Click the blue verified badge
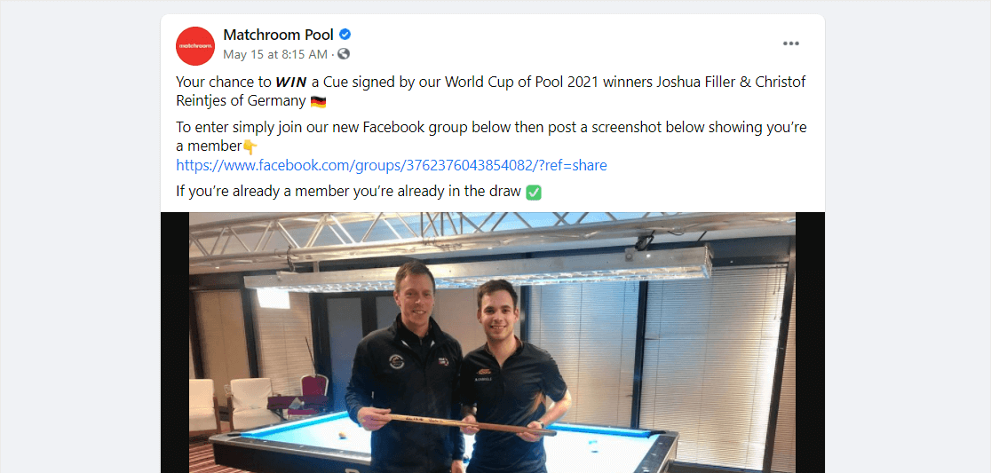The image size is (991, 473). click(x=345, y=35)
